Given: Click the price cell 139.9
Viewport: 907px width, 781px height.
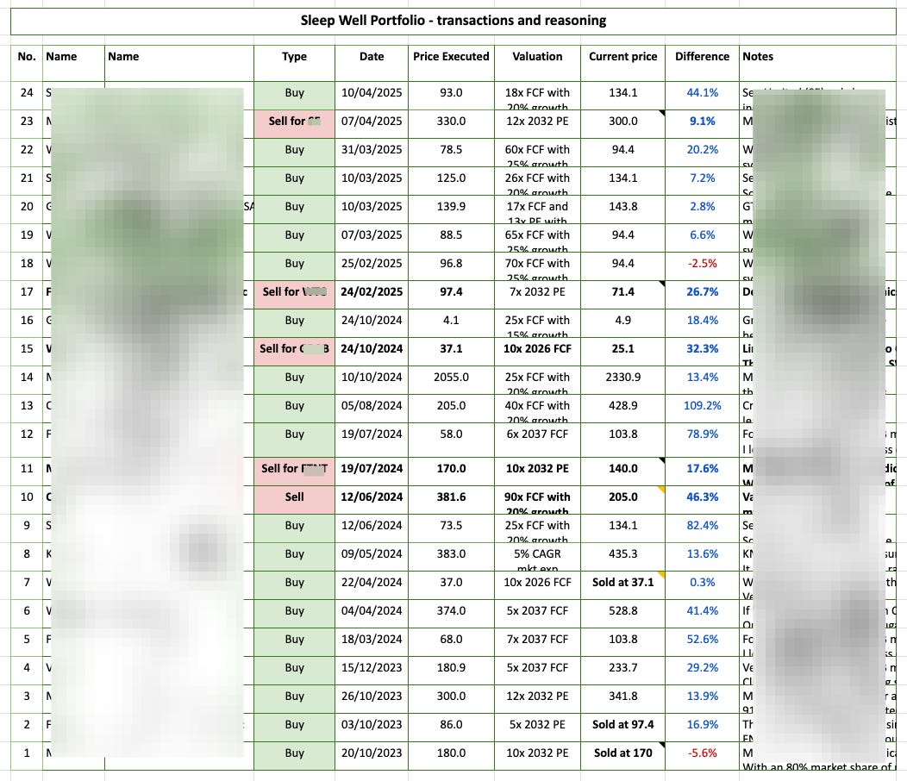Looking at the screenshot, I should point(451,209).
